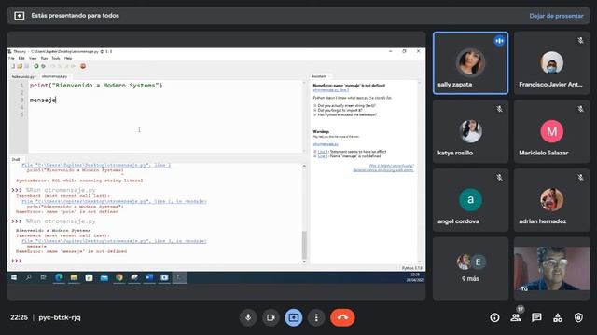Launch Microsoft Edge from taskbar

[59, 277]
